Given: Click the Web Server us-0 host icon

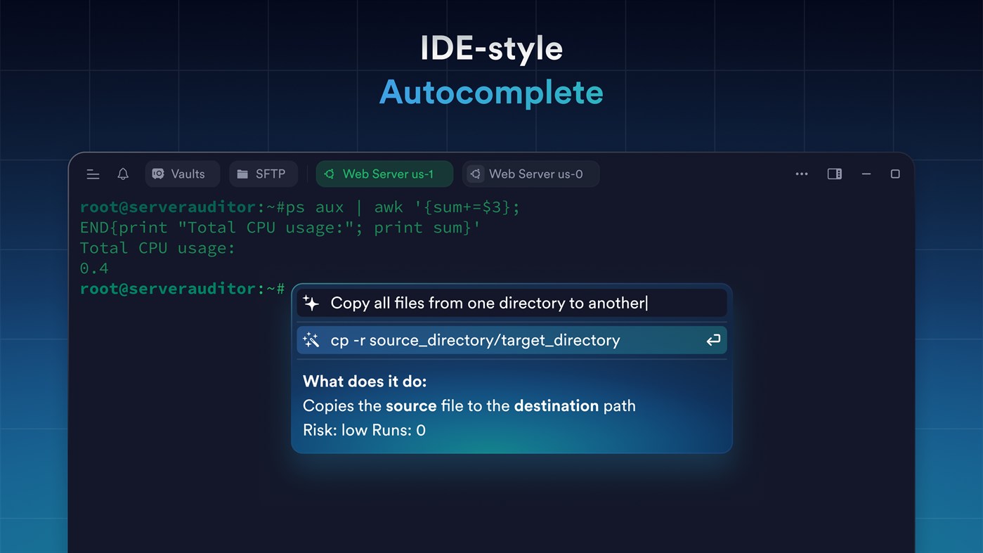Looking at the screenshot, I should point(476,174).
